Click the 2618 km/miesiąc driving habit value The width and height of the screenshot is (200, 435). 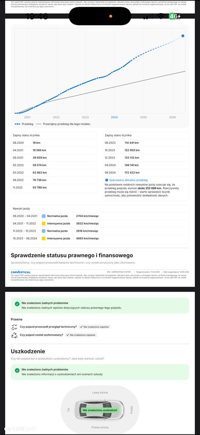tap(88, 231)
